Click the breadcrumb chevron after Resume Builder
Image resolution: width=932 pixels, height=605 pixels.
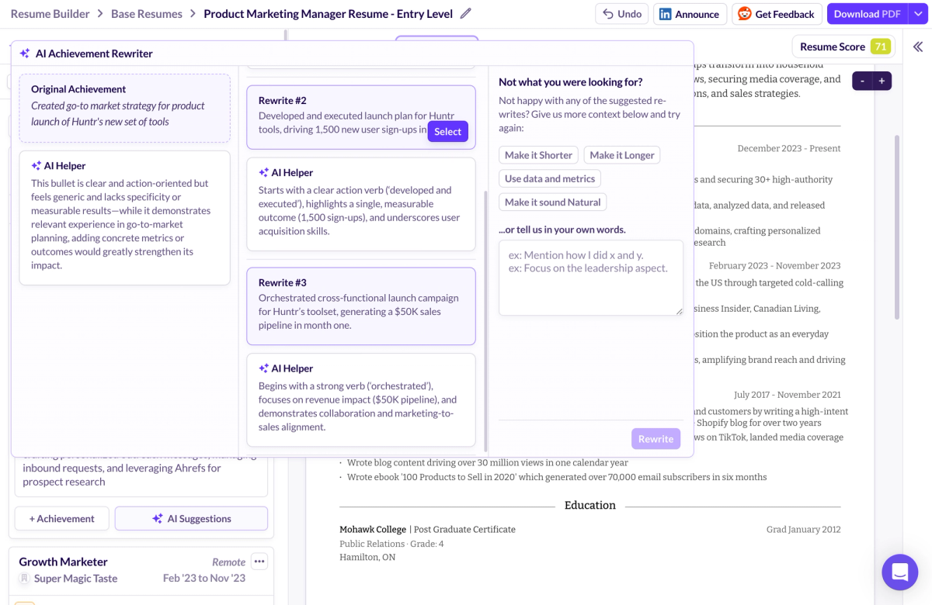(100, 14)
